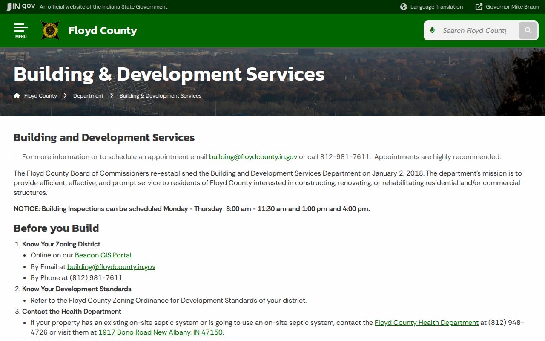Click the 1917 Bono Road address link
This screenshot has height=341, width=545.
pyautogui.click(x=161, y=332)
